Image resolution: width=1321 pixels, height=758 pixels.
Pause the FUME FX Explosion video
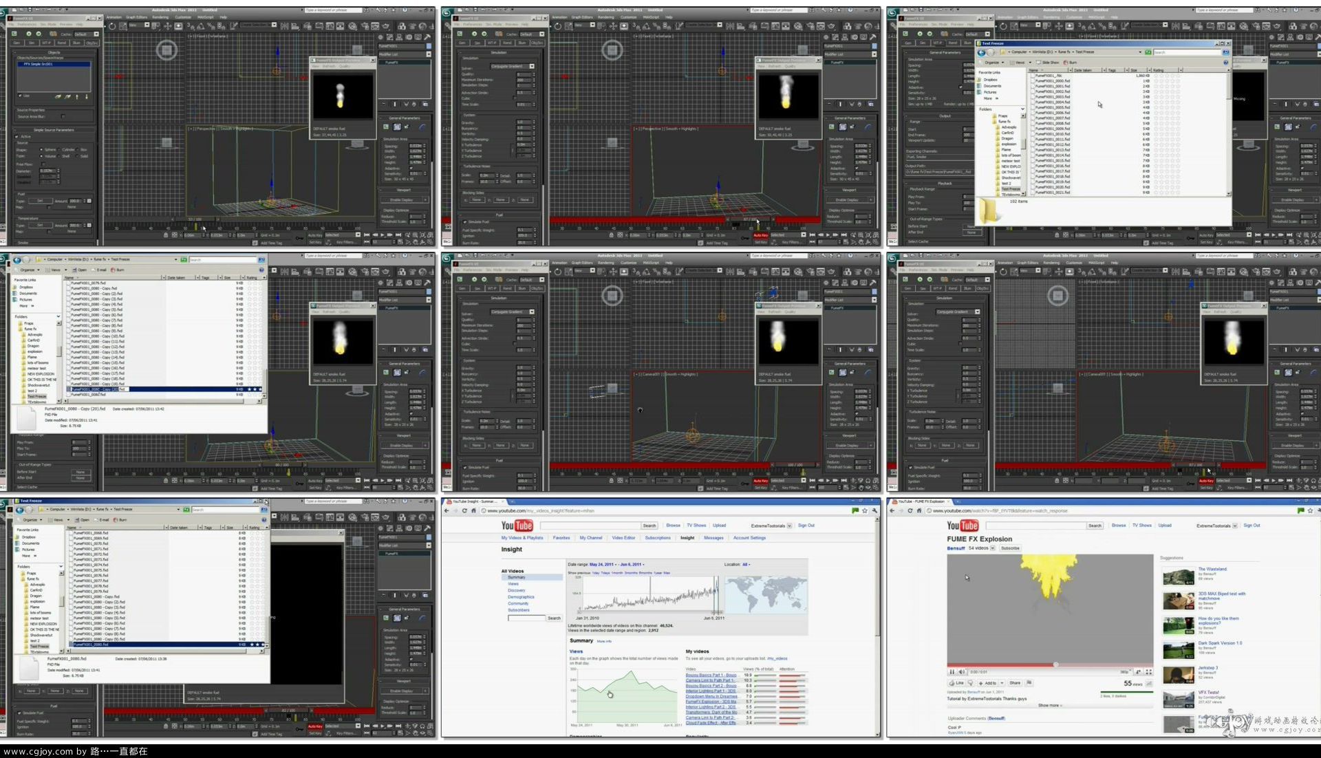point(952,671)
